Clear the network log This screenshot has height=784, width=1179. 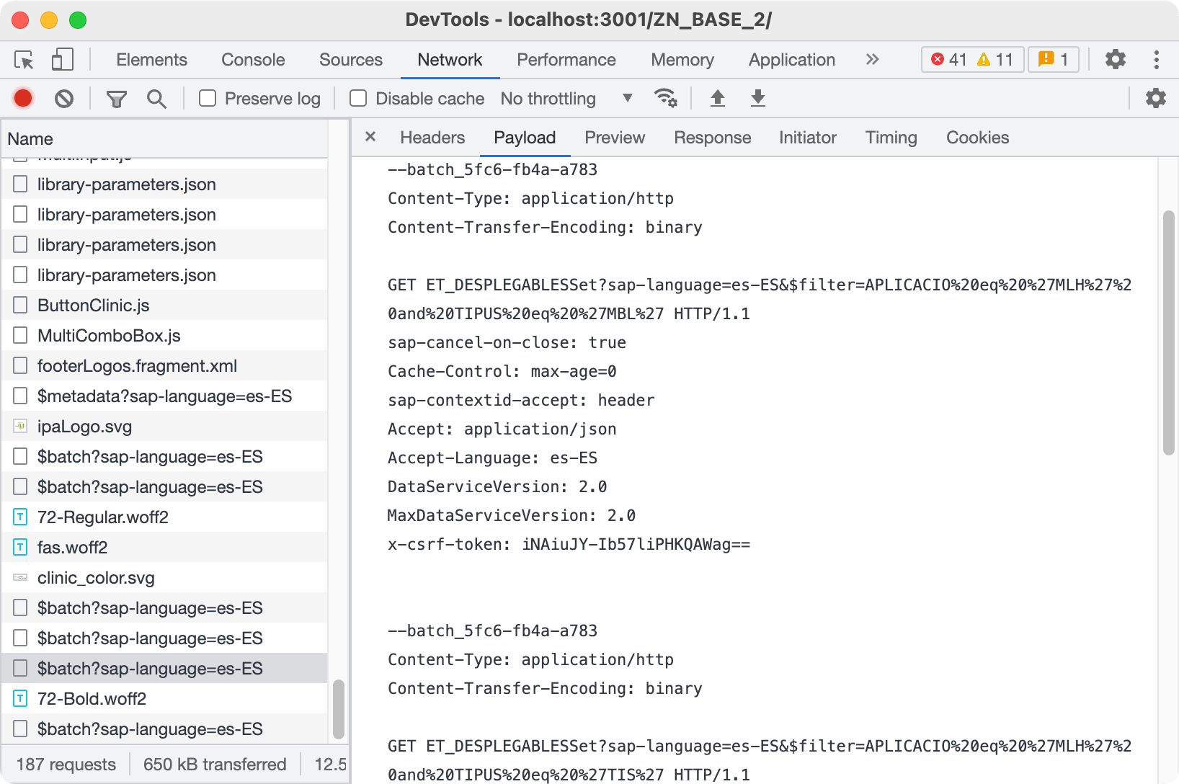tap(64, 98)
